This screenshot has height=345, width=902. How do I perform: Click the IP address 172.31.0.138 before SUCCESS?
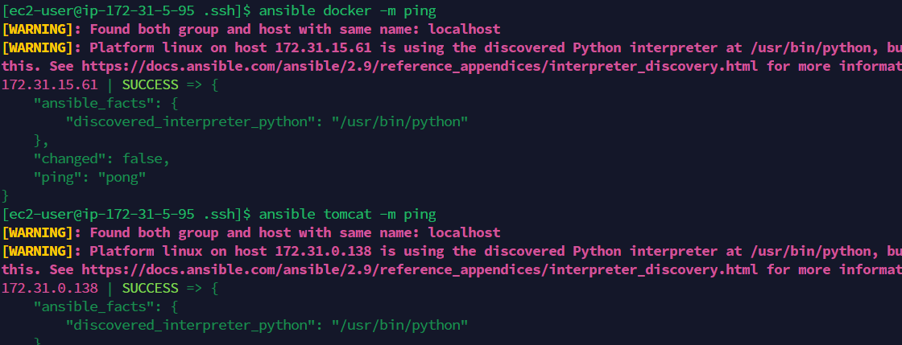coord(49,288)
